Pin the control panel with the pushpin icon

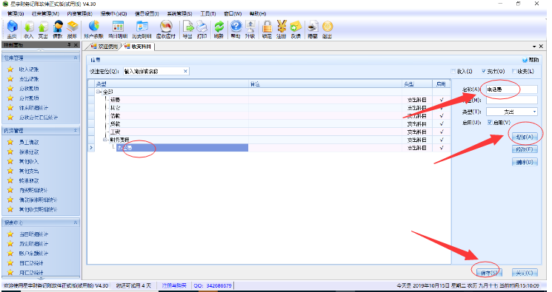click(70, 45)
